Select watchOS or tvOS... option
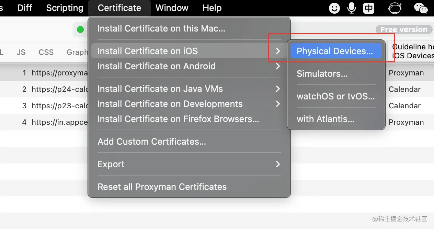 click(335, 96)
